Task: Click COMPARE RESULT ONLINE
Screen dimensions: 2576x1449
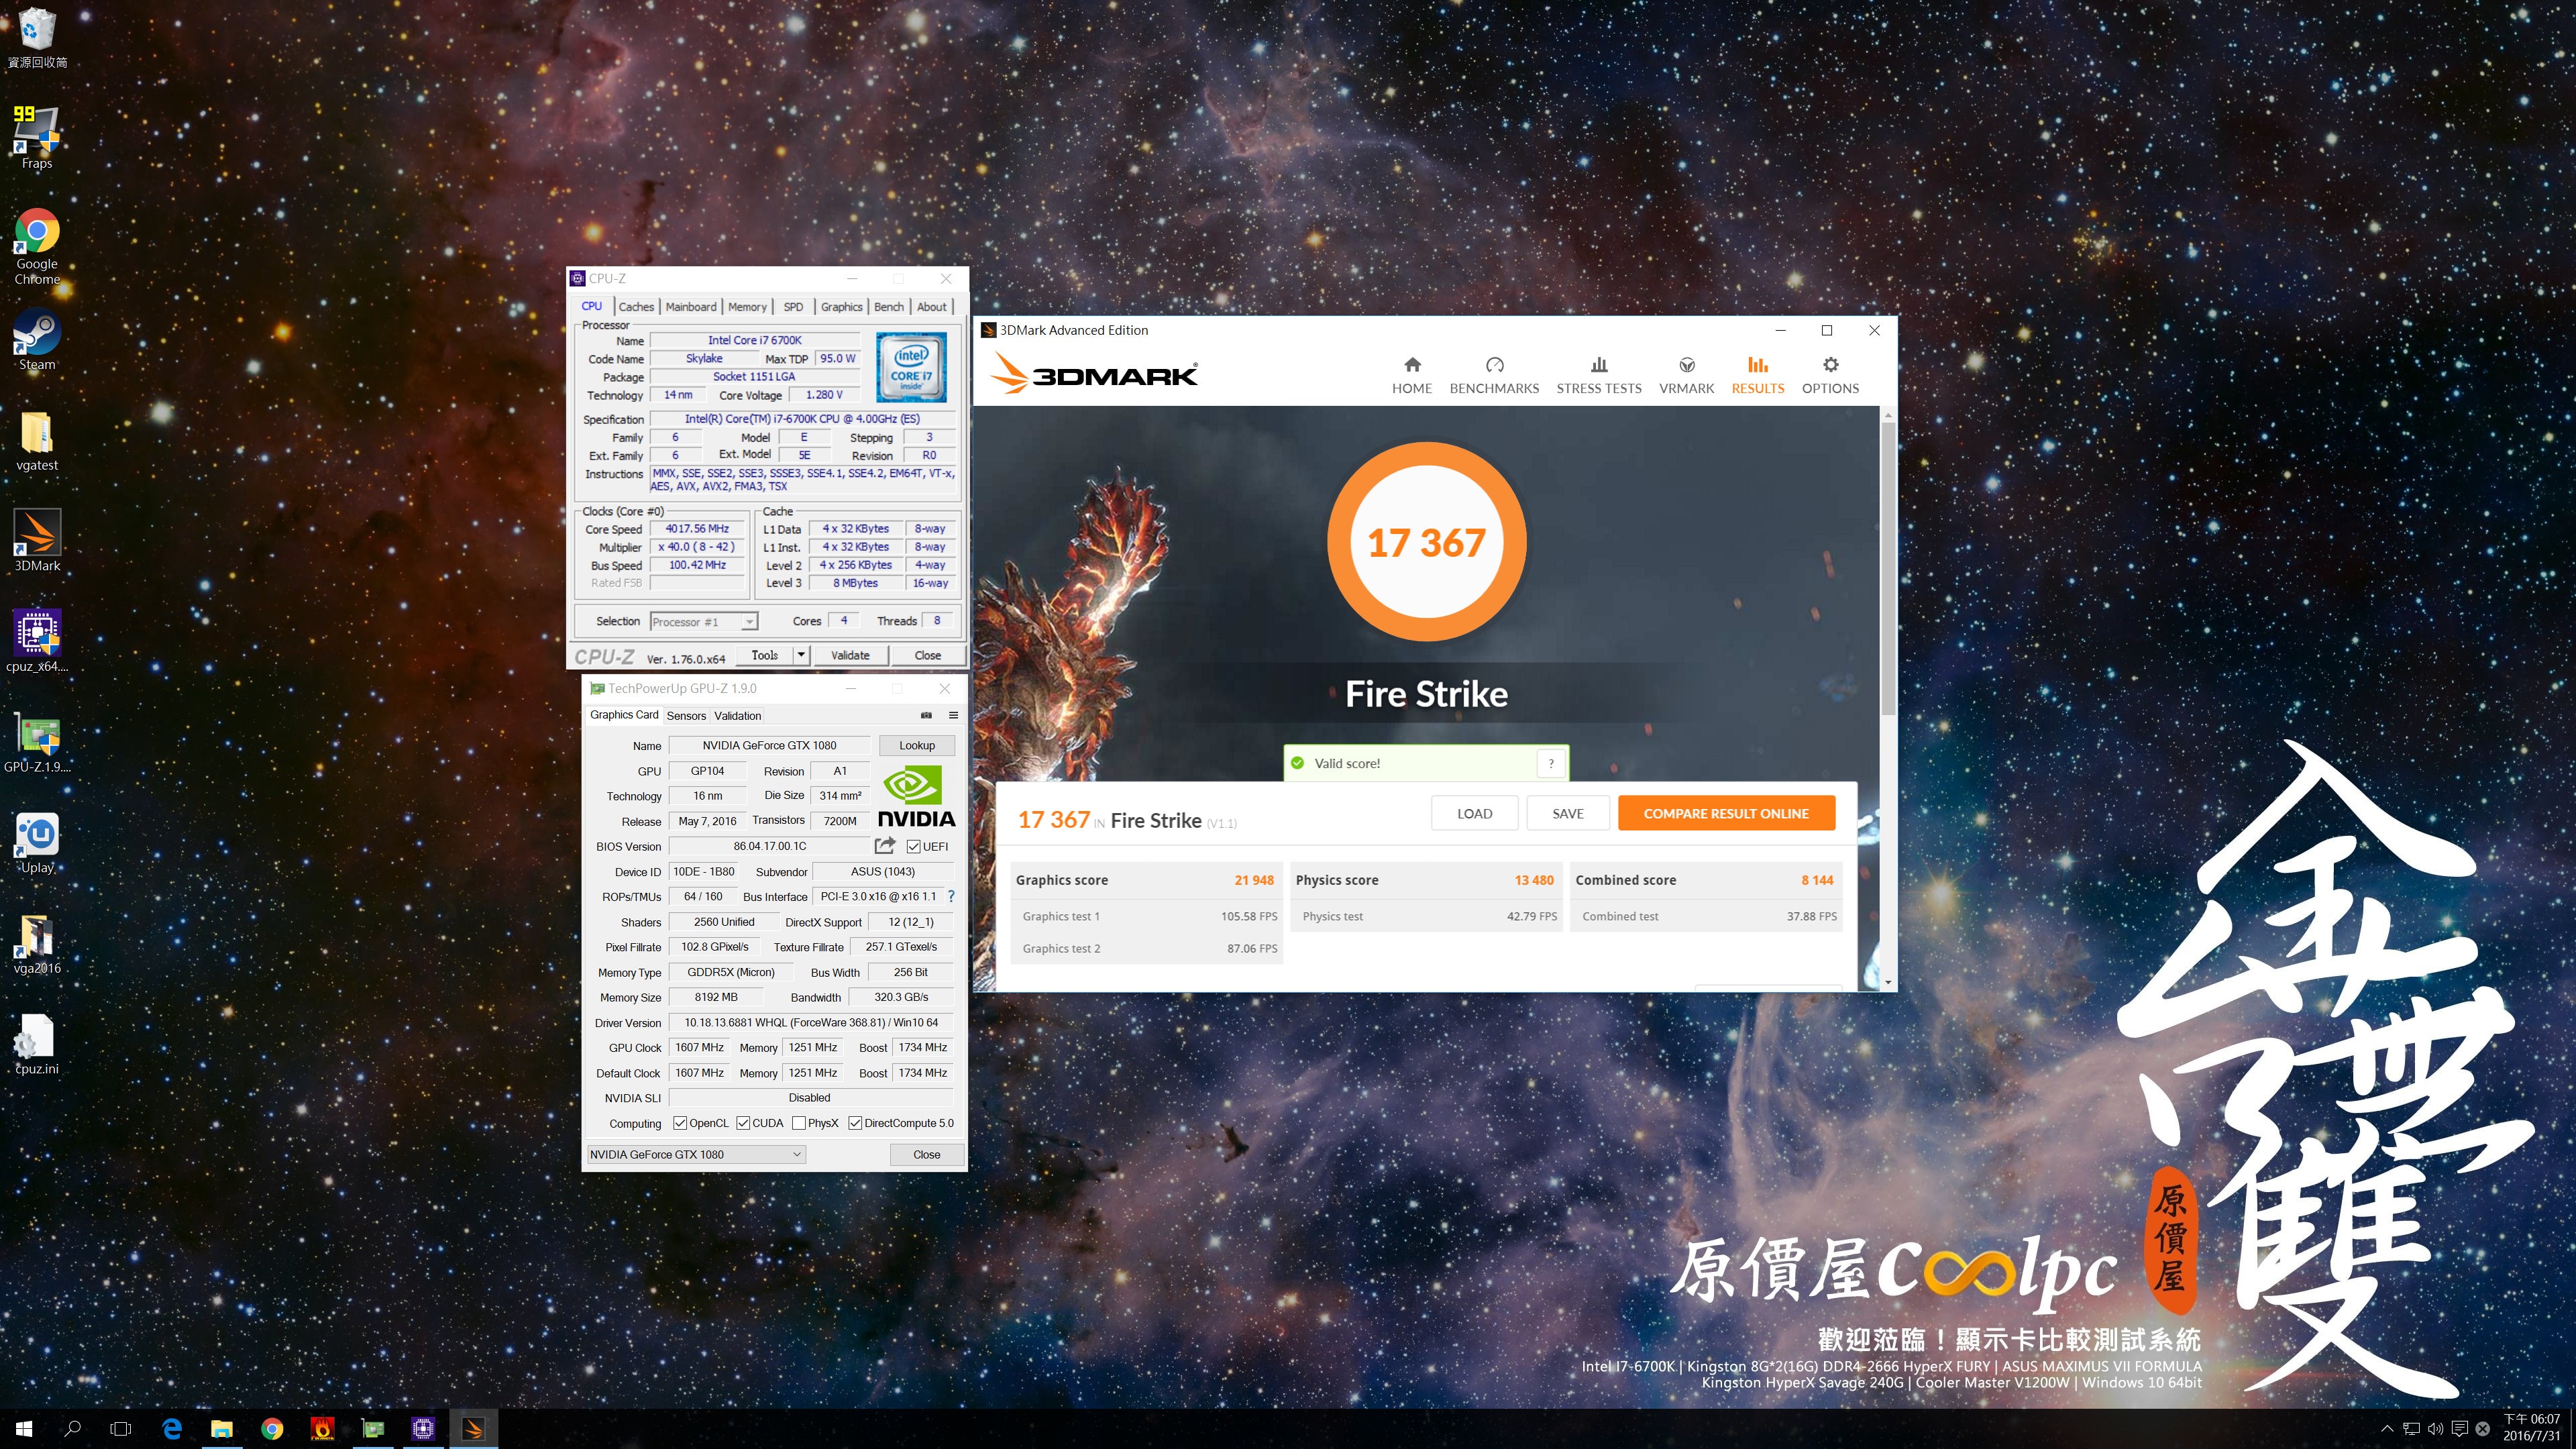Action: (1726, 813)
